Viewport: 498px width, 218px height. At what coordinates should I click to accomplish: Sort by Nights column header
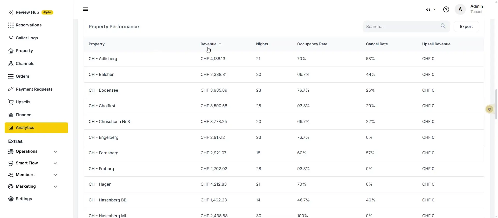coord(262,44)
